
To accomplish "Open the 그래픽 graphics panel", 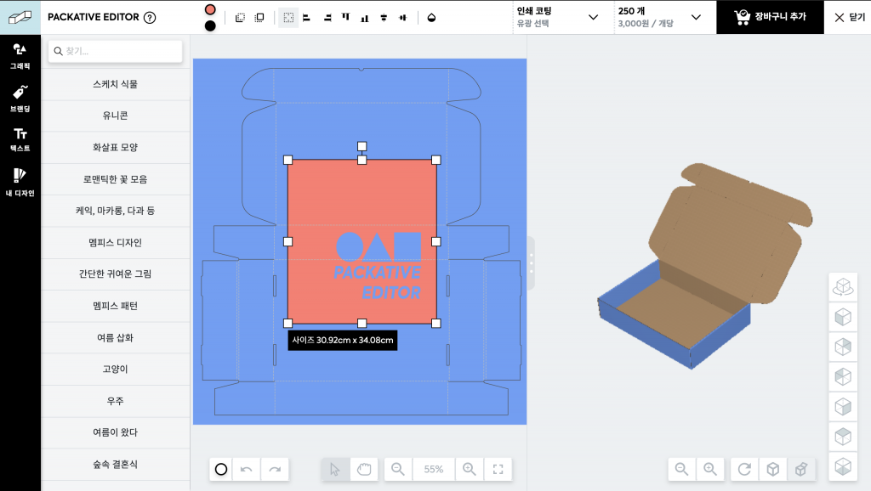I will tap(20, 56).
